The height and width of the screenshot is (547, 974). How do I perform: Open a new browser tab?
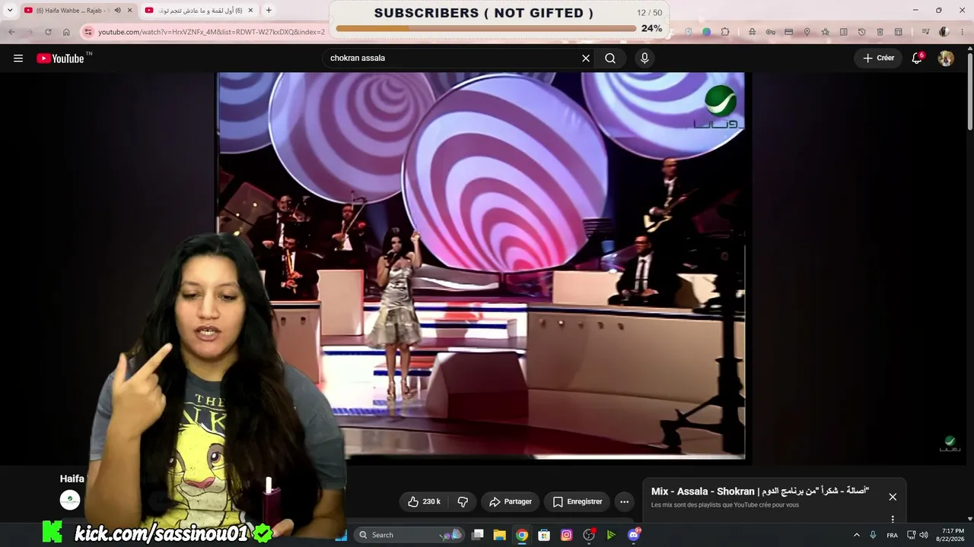[269, 11]
